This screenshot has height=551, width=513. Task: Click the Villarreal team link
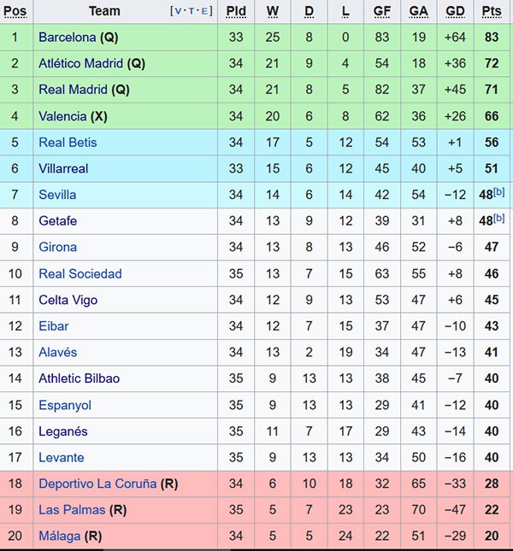[63, 169]
